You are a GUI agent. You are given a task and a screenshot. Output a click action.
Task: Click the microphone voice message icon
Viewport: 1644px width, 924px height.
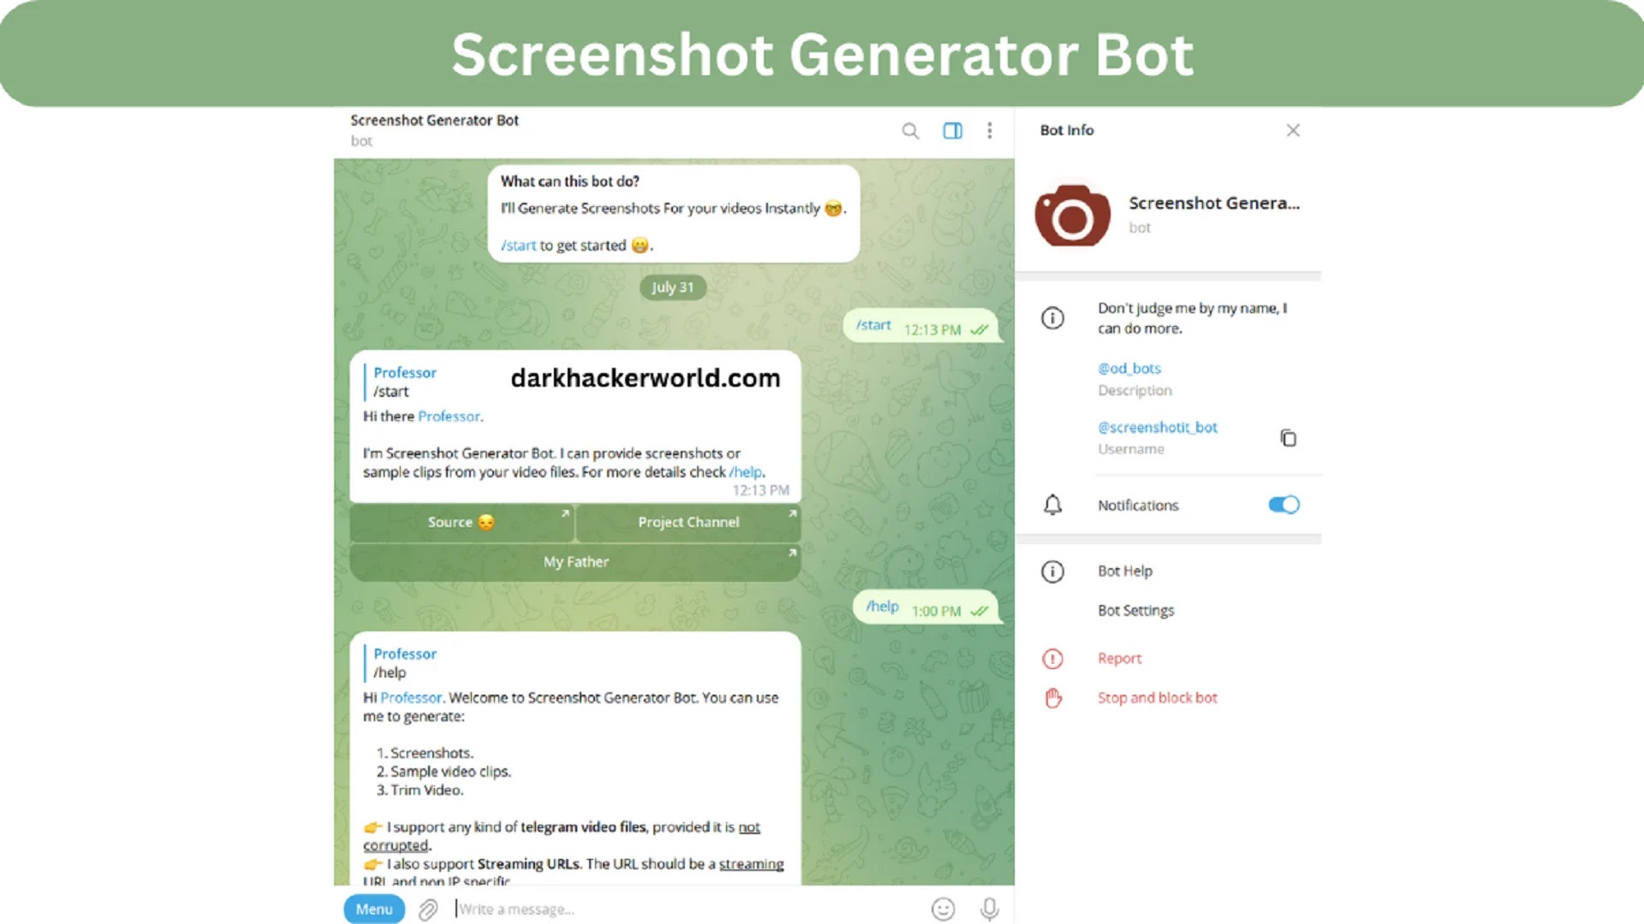(x=989, y=909)
